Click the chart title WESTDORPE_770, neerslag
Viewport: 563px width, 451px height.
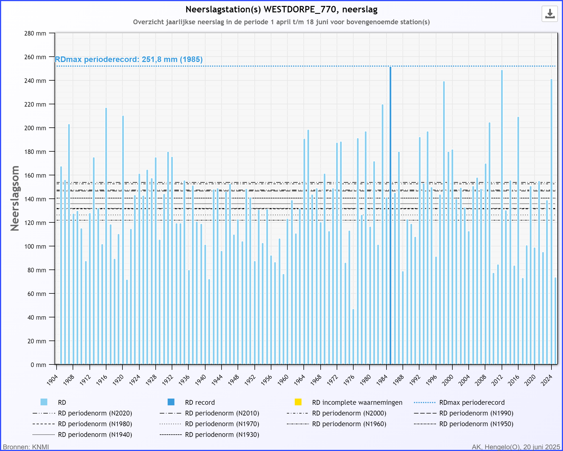[281, 9]
